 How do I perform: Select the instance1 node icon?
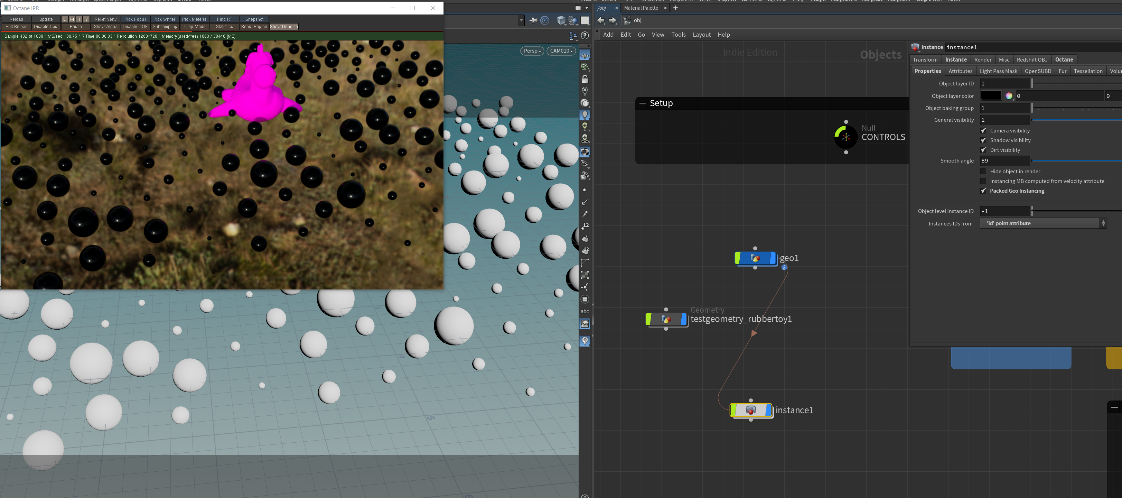750,410
